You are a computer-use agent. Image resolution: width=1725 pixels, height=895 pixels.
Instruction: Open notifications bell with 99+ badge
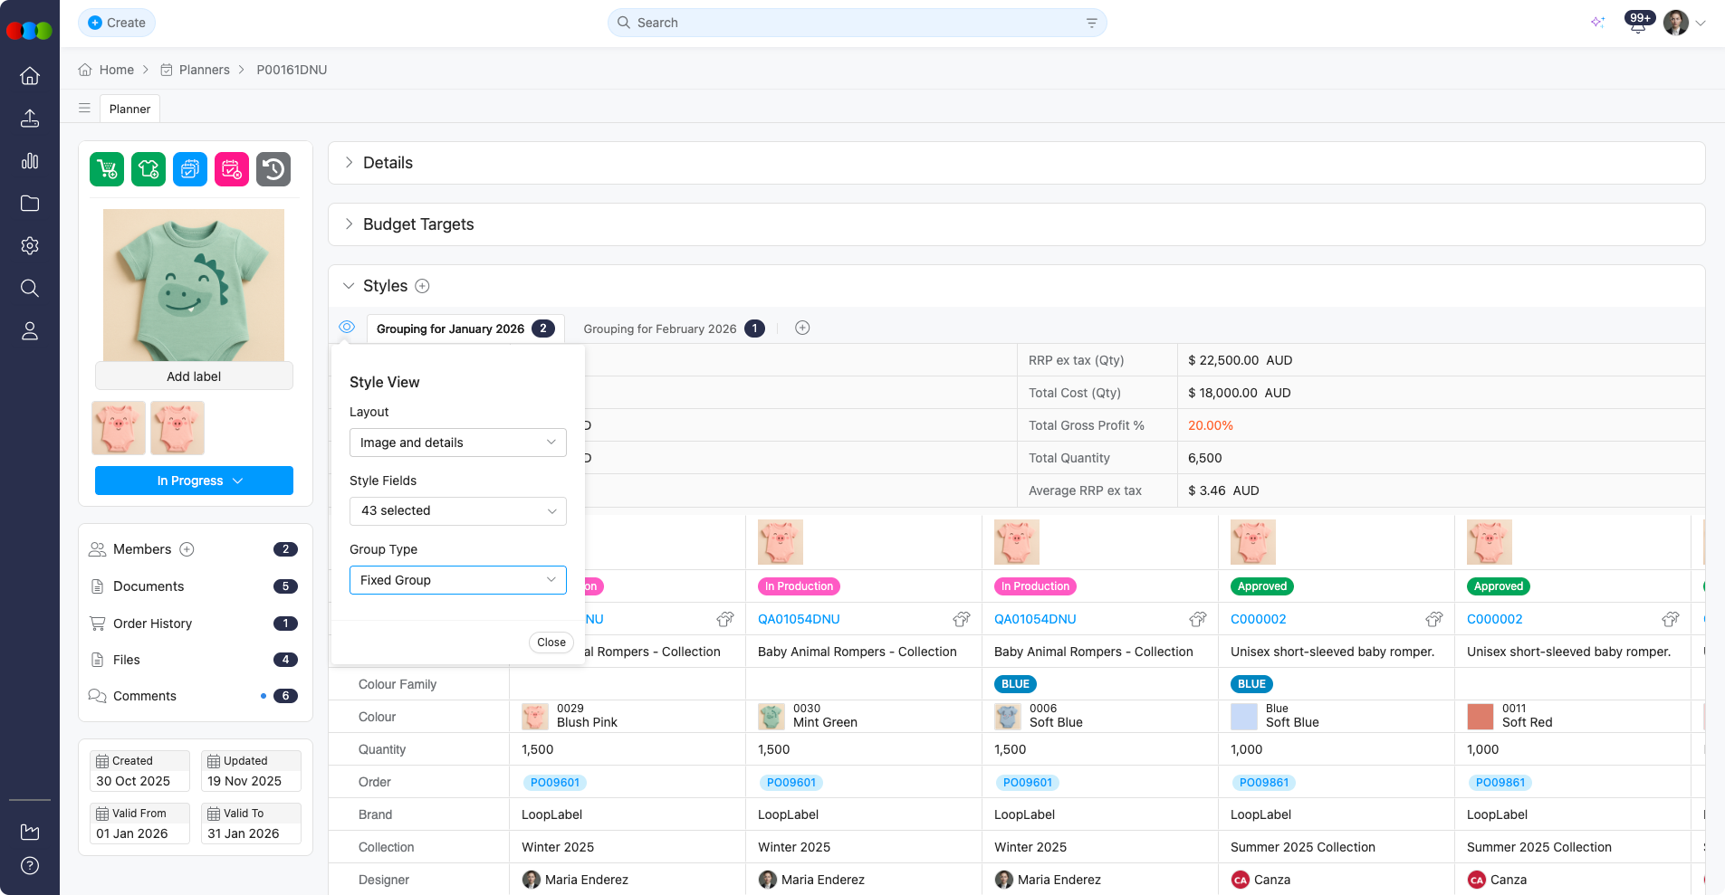pyautogui.click(x=1637, y=24)
